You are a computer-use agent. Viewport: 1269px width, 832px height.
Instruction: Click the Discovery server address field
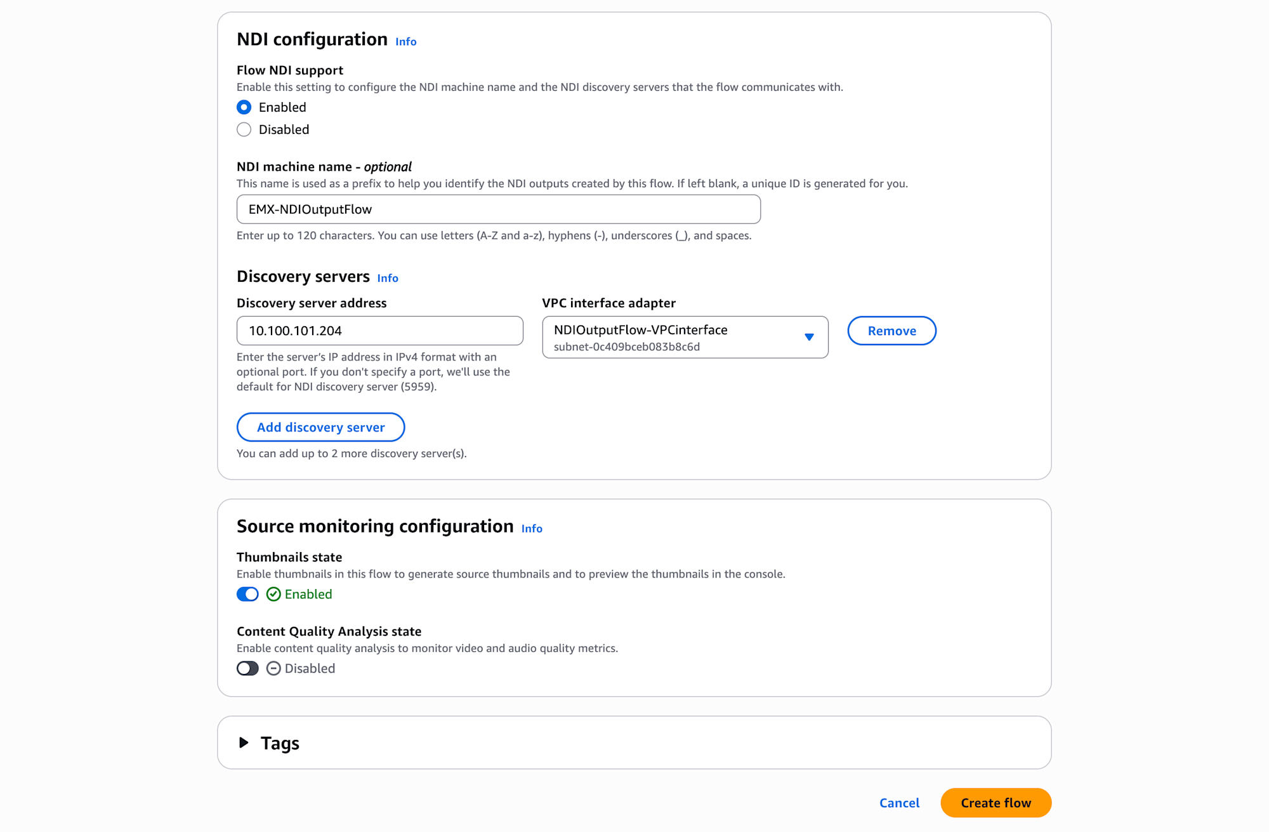point(379,331)
